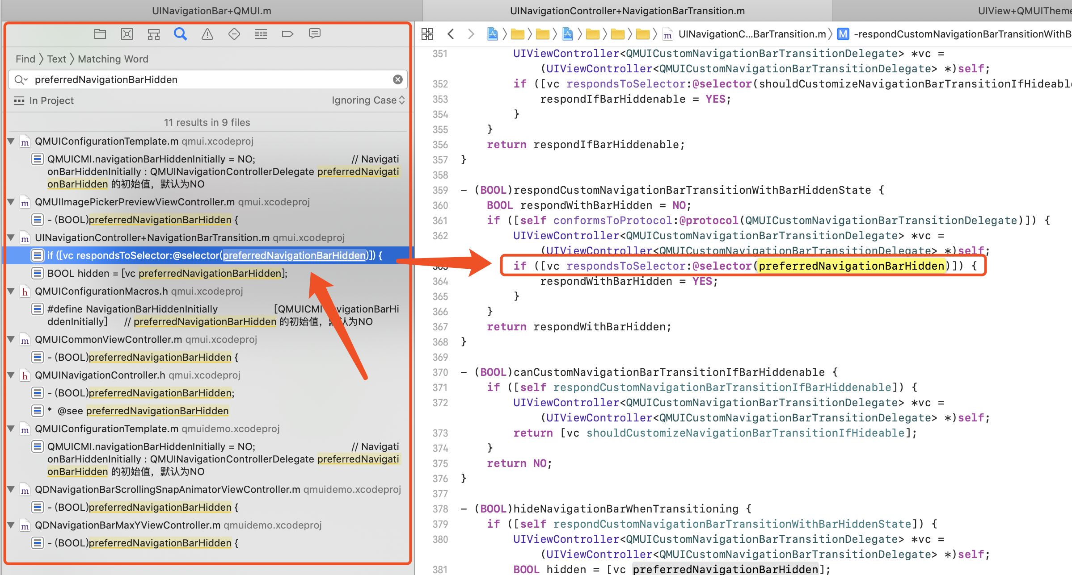Clear the search field with the x button
This screenshot has width=1072, height=575.
pos(397,79)
